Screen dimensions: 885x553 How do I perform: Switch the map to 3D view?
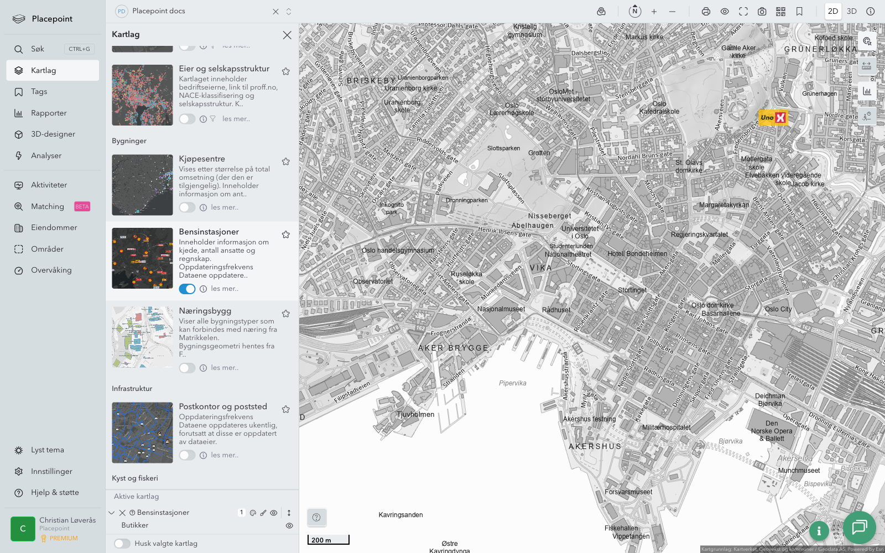[x=851, y=12]
